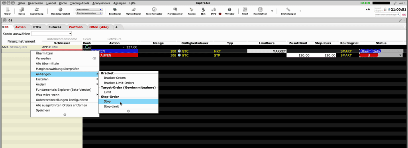The width and height of the screenshot is (408, 148).
Task: Switch to the Futures tab
Action: [55, 27]
